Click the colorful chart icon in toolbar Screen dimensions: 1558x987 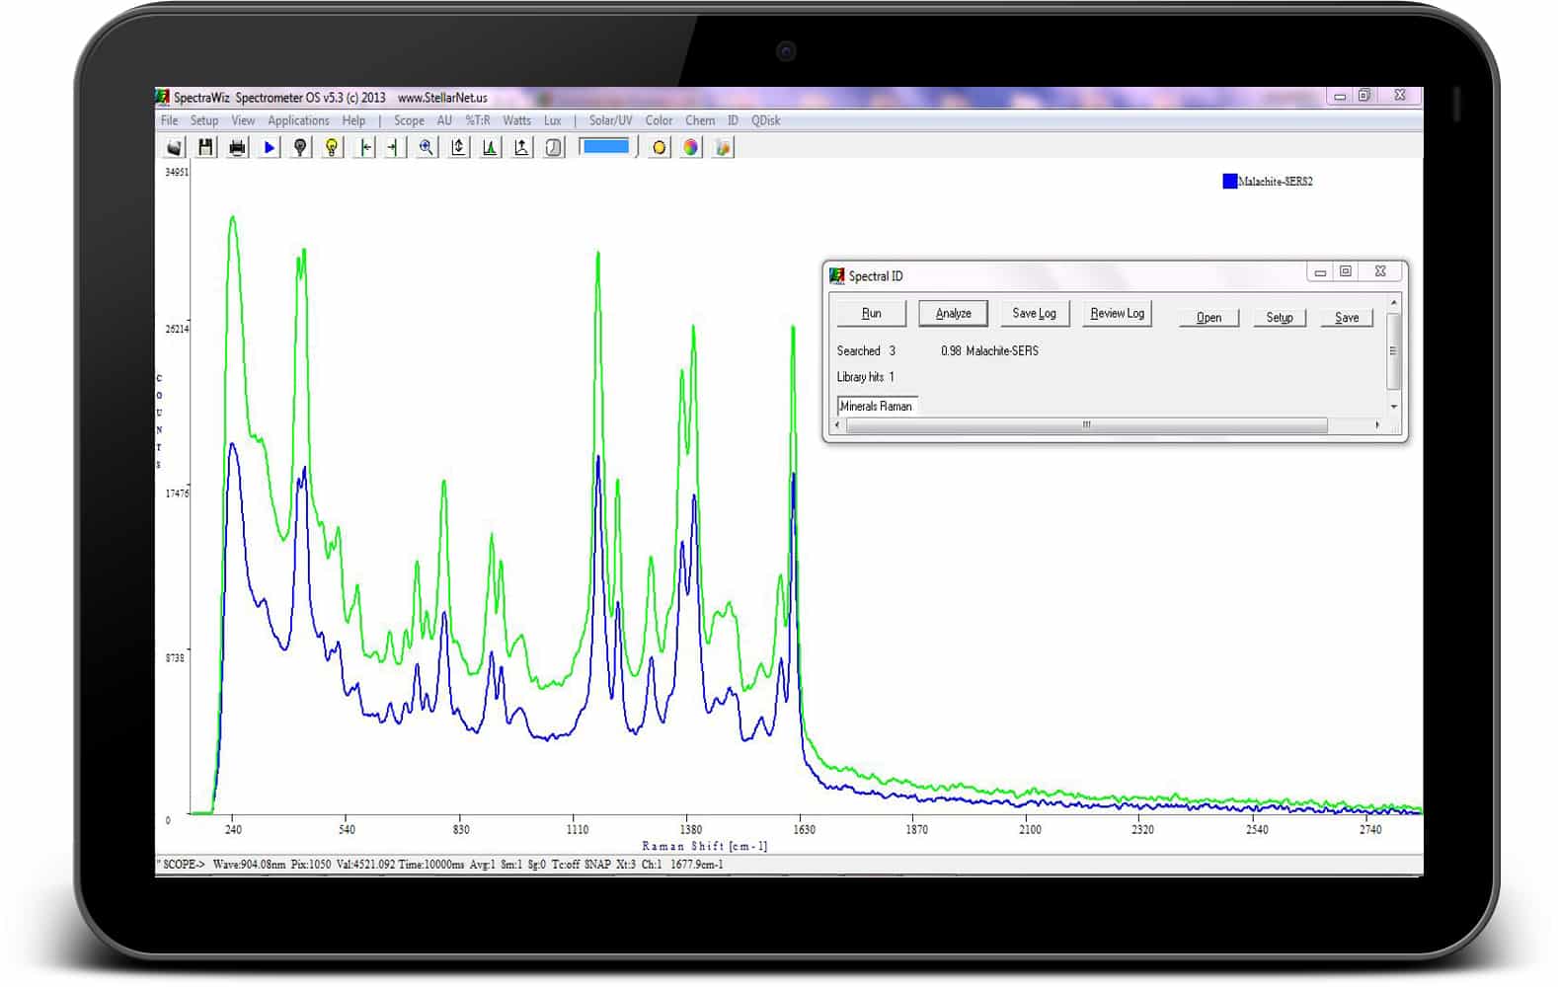[724, 147]
